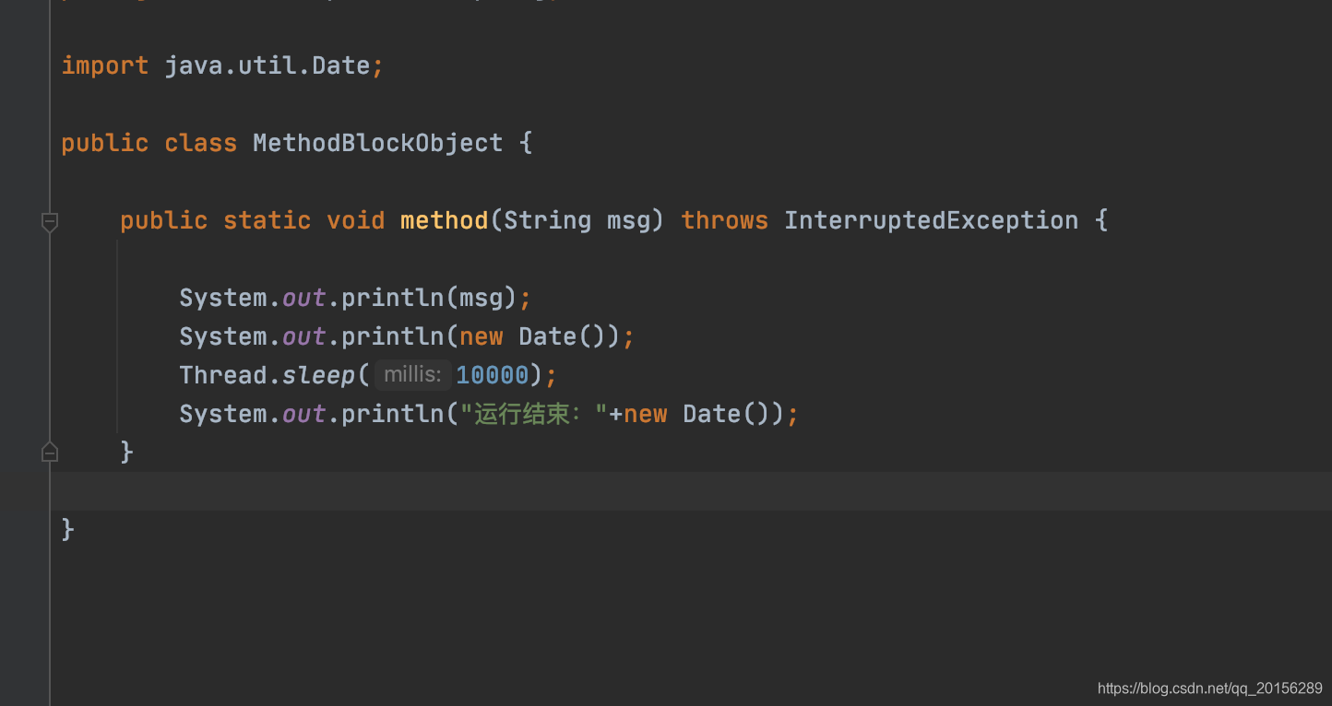Viewport: 1332px width, 706px height.
Task: Click the 'class' keyword
Action: tap(201, 143)
